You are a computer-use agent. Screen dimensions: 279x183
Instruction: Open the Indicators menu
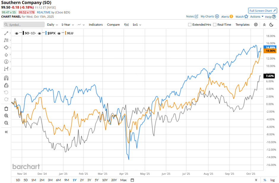pos(96,25)
